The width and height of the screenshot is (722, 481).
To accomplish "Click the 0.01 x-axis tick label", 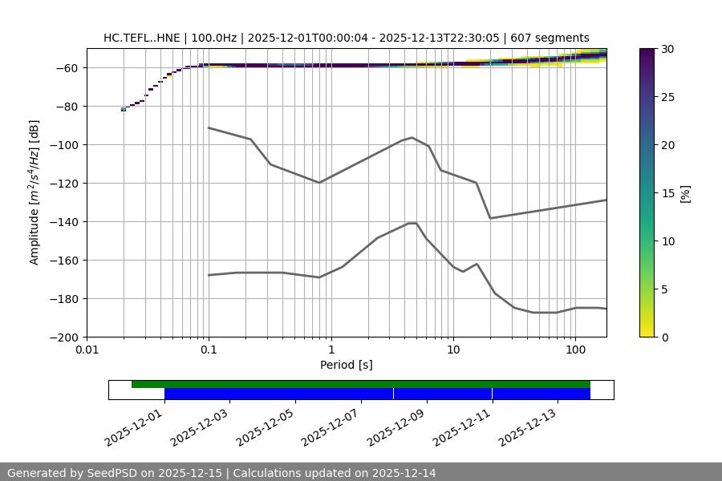I will 87,350.
